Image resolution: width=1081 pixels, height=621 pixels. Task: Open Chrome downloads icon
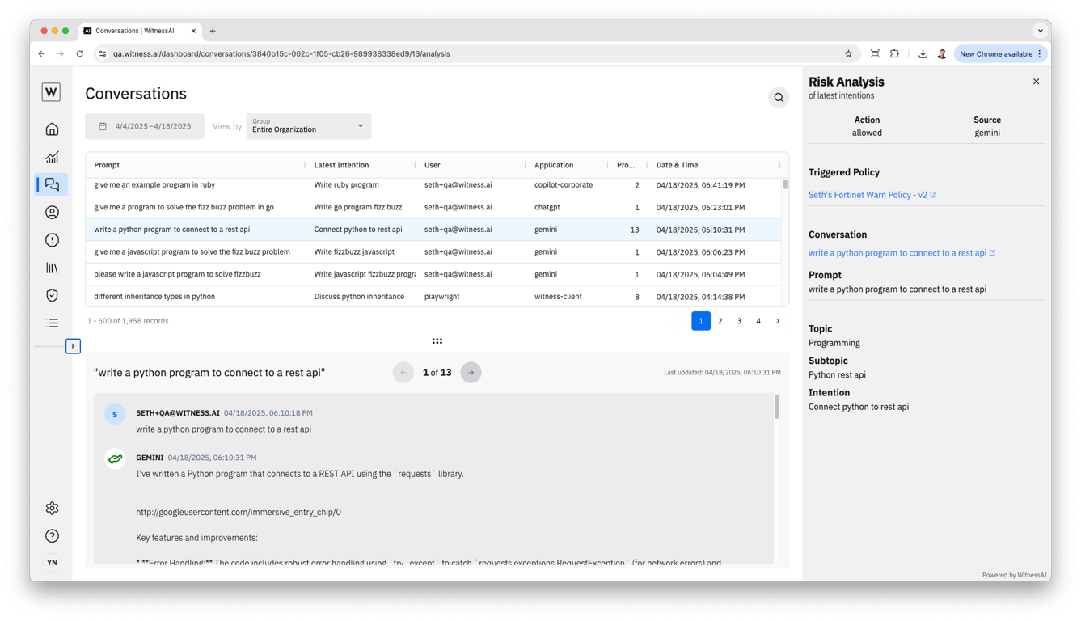[x=923, y=54]
